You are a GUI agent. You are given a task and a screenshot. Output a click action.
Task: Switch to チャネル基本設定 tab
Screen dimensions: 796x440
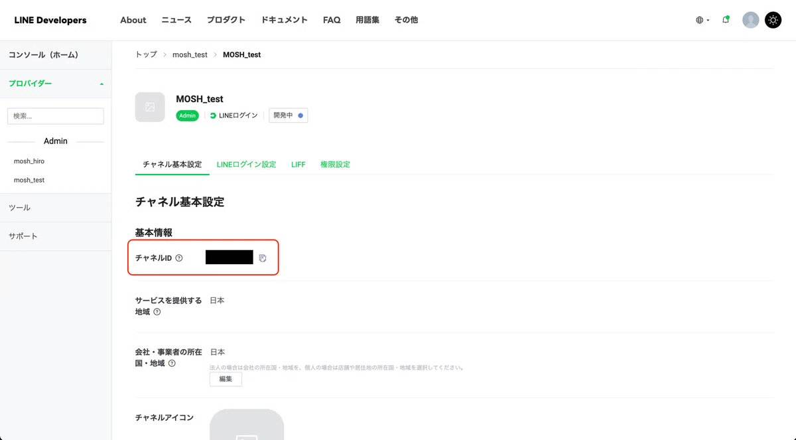tap(172, 164)
